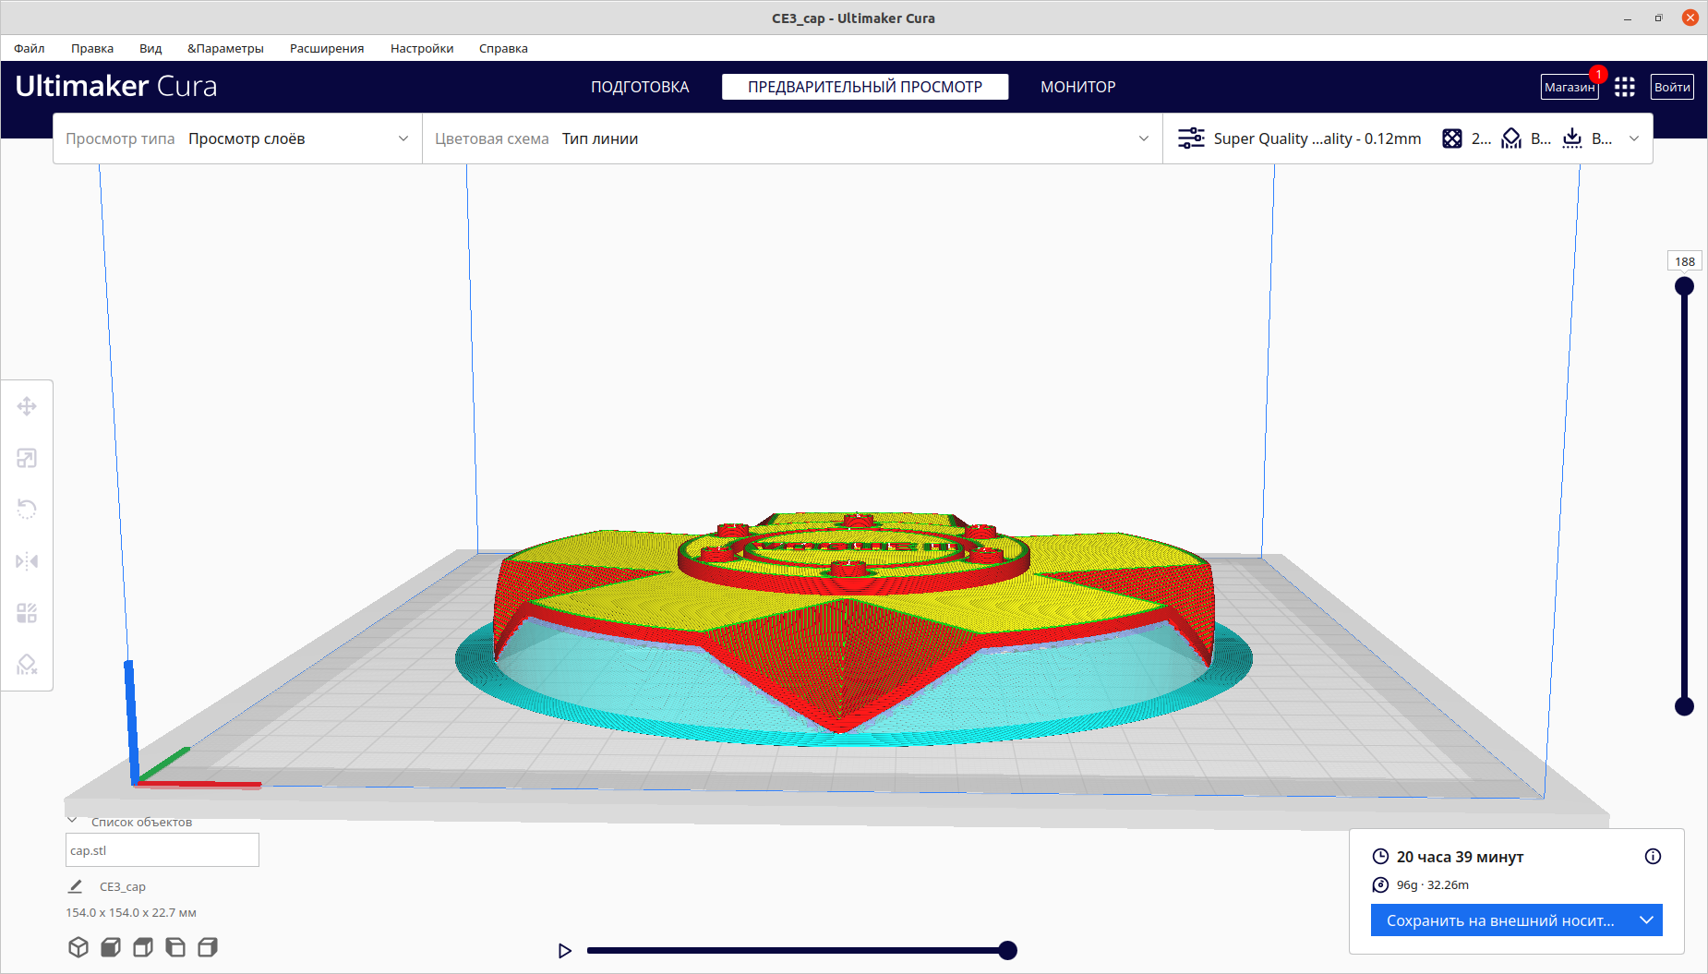Select the Scale tool in left toolbar

27,458
